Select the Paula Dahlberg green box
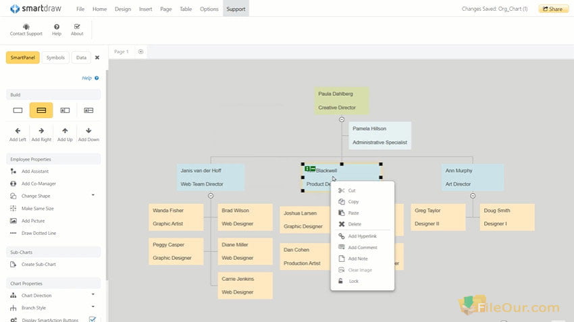 342,101
